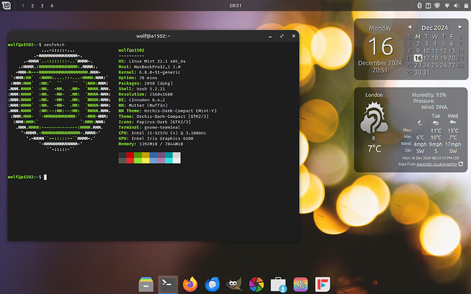471x294 pixels.
Task: Click the terminal title wolf@a1502:~
Action: coord(153,36)
